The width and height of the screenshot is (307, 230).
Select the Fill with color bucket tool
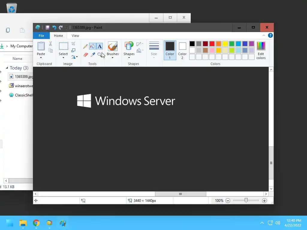92,46
